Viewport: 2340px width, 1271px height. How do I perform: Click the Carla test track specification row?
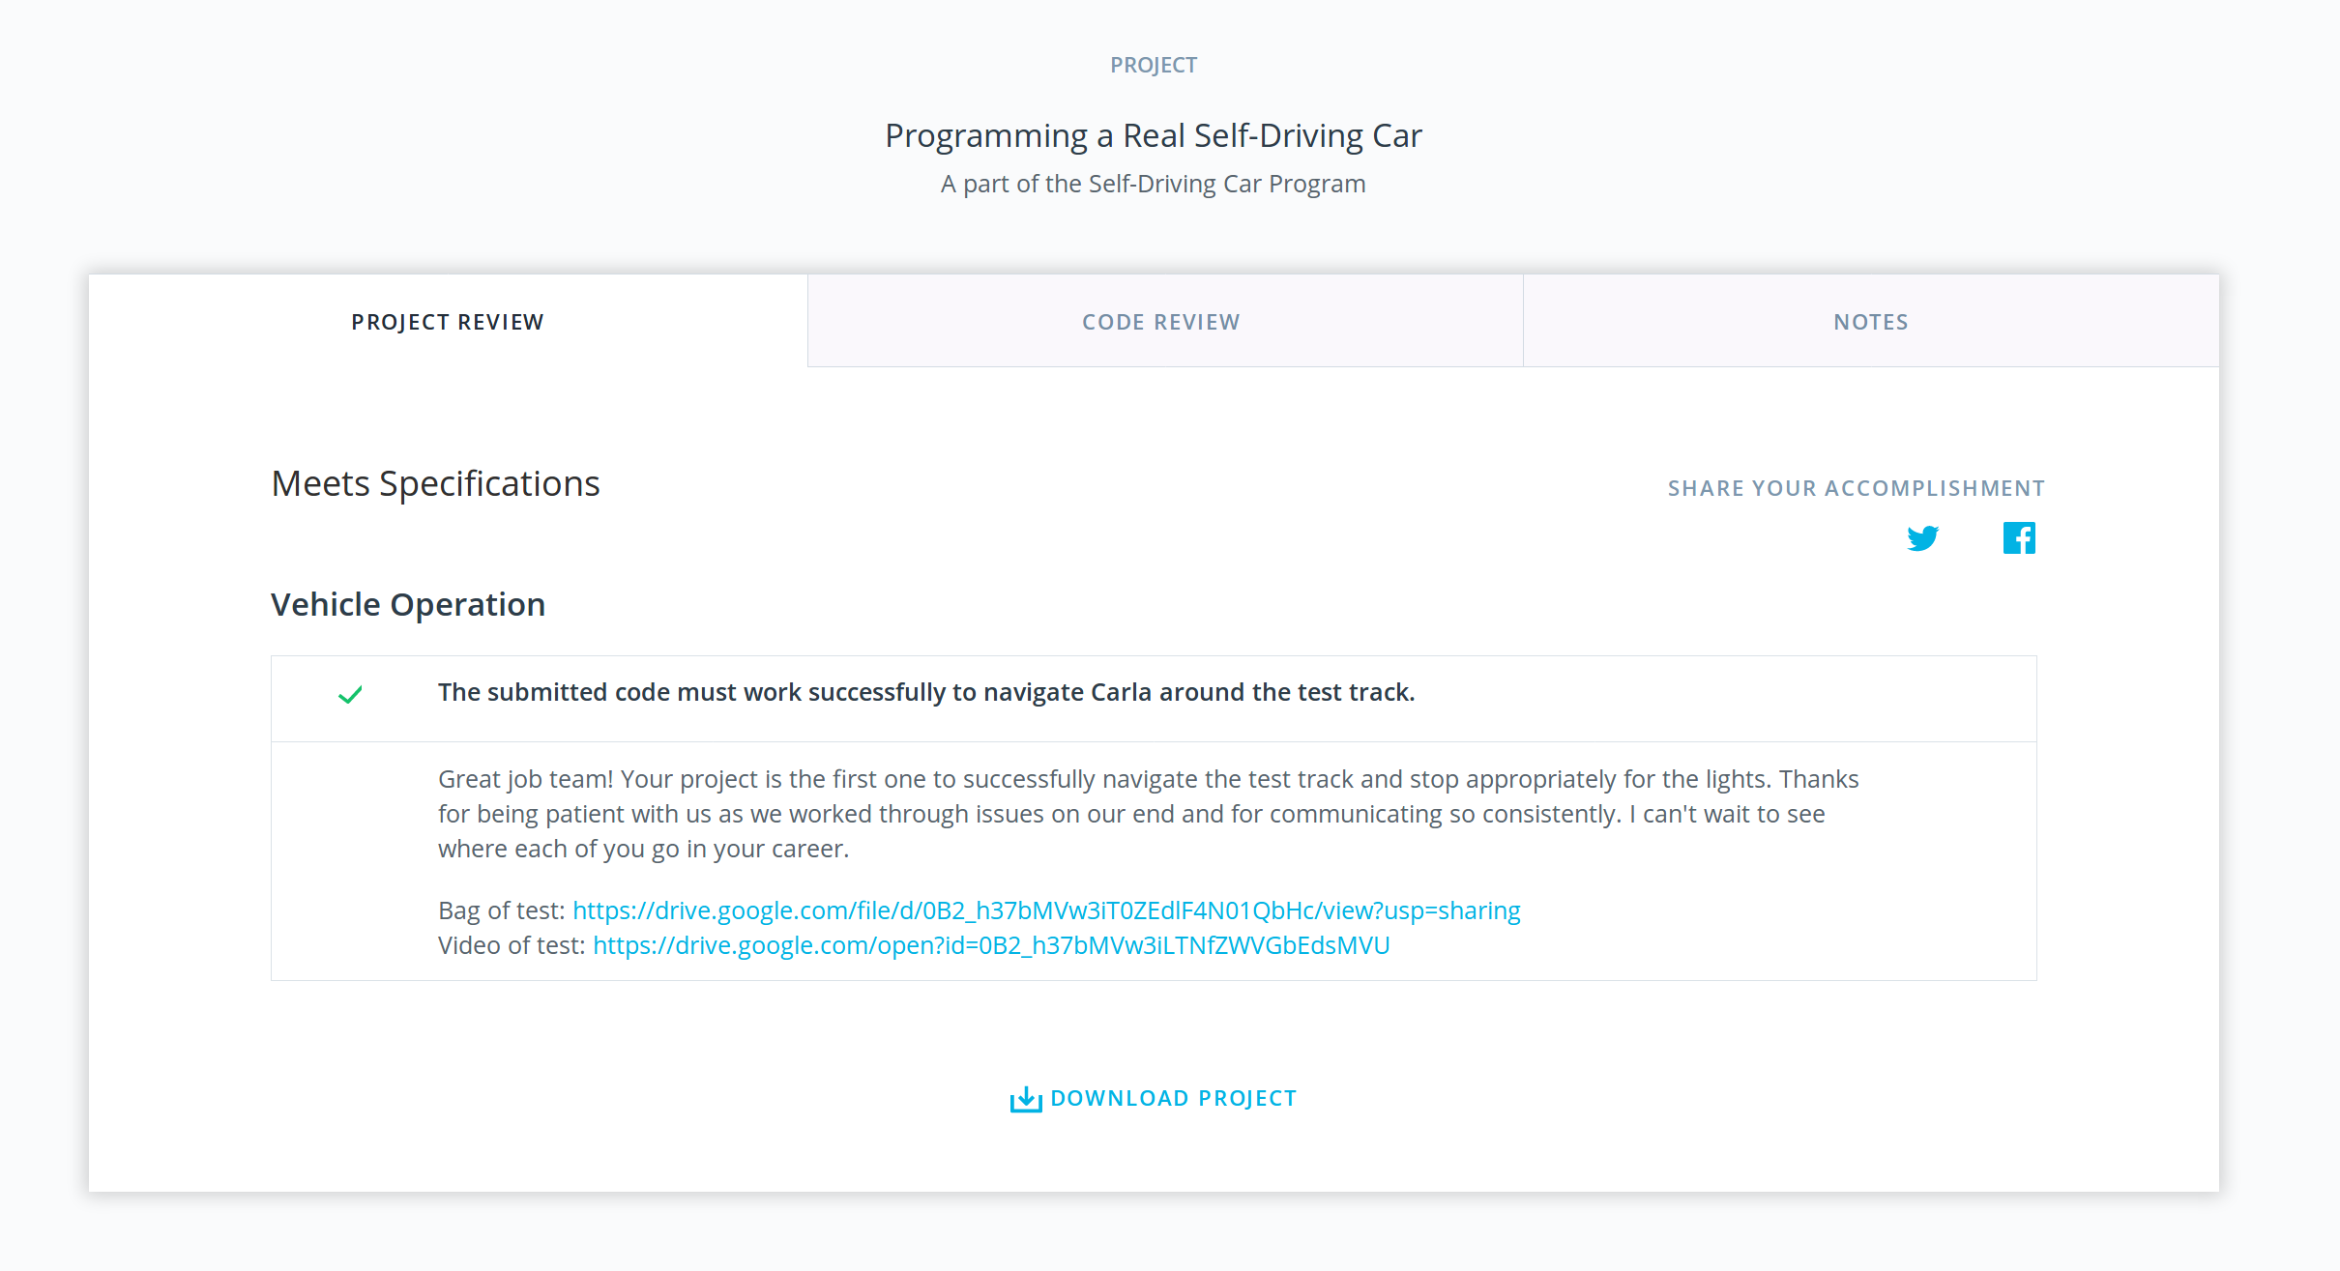(x=925, y=693)
